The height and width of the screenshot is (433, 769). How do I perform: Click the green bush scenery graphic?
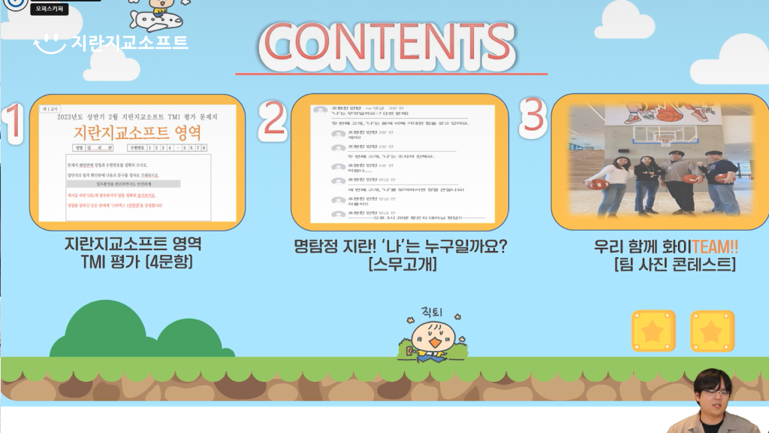coord(141,330)
